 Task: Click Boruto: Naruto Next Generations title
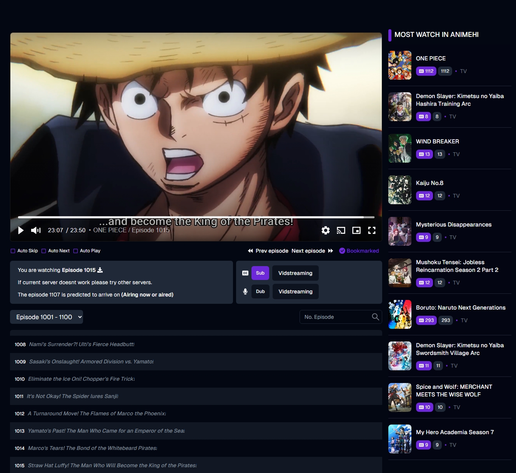point(461,308)
